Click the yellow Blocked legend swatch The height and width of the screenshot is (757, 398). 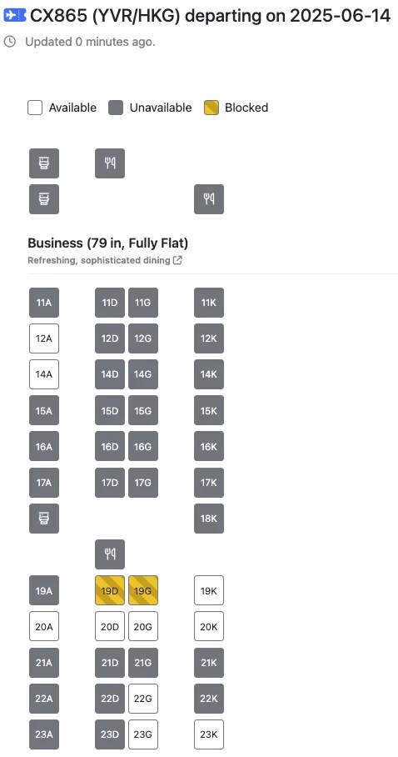211,108
